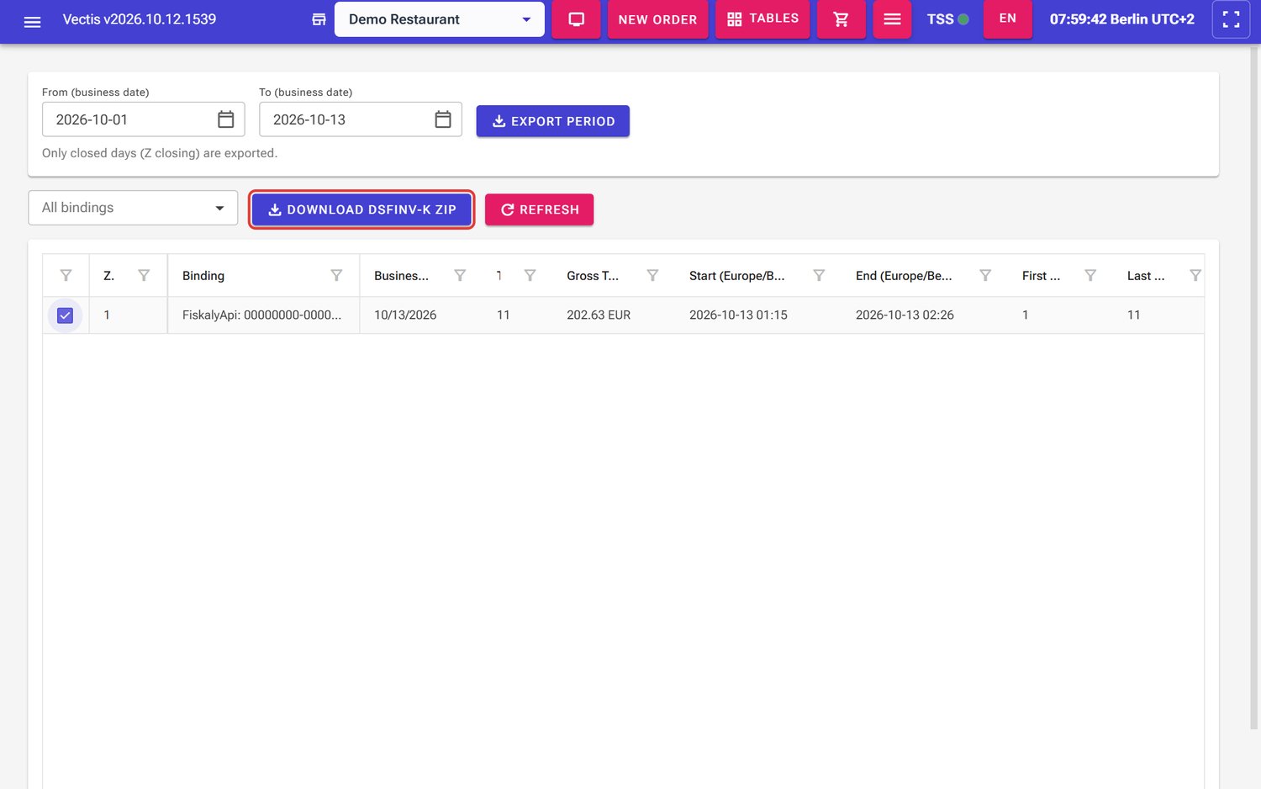Click DOWNLOAD DSFINV-K ZIP button
Viewport: 1261px width, 789px height.
[x=361, y=209]
